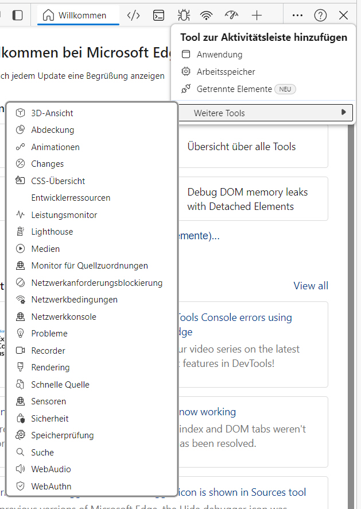Select Getrennte Elemente tool entry
Viewport: 361px width, 509px height.
click(x=234, y=89)
